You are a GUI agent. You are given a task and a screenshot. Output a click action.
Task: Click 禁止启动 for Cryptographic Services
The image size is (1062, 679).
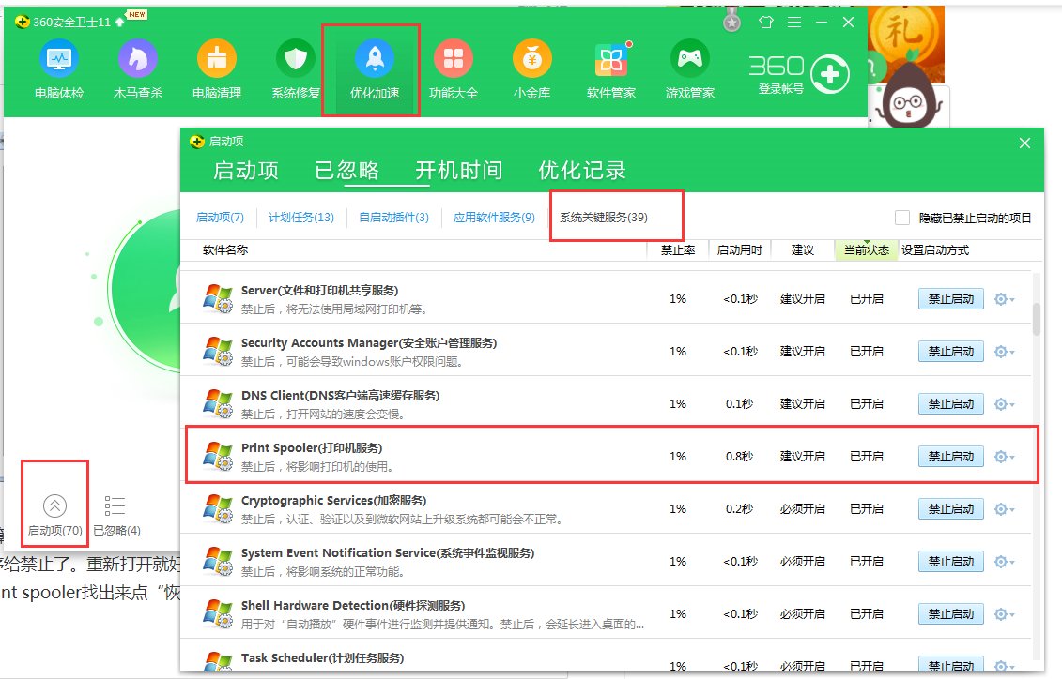pos(949,508)
